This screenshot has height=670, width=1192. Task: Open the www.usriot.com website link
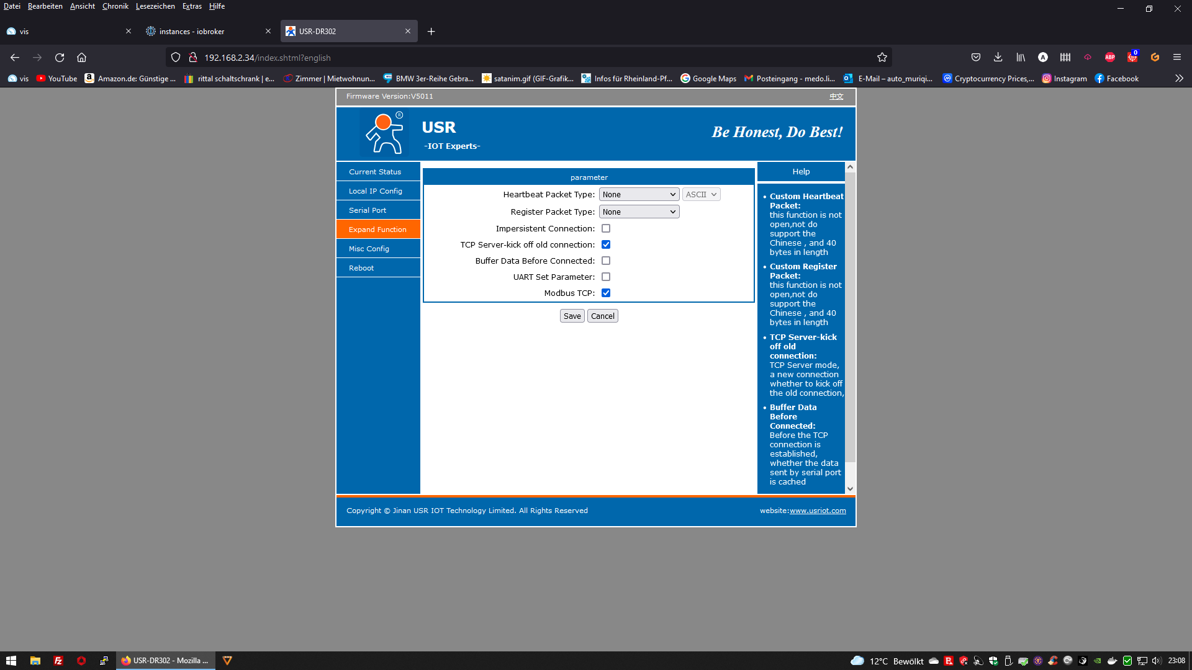(818, 511)
